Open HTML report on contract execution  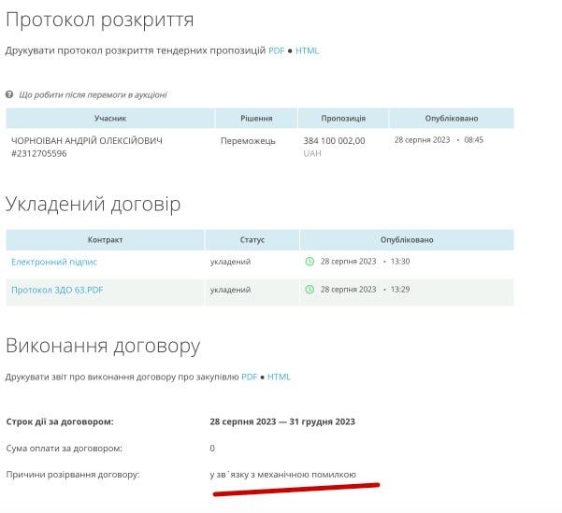tap(280, 377)
